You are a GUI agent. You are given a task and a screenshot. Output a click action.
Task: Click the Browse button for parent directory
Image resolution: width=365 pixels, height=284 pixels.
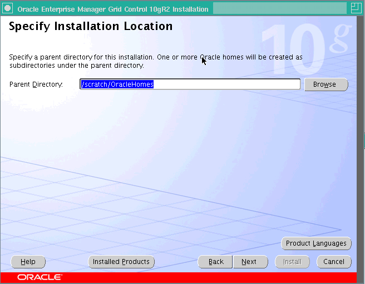point(326,84)
